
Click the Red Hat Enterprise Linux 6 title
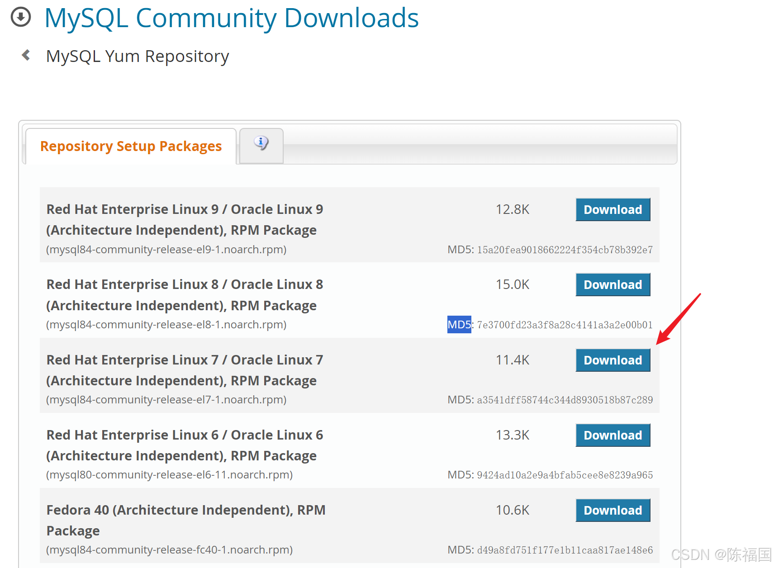185,445
